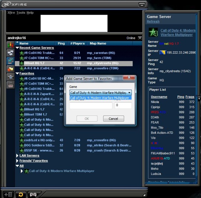The image size is (201, 198).
Task: Click the collapse arrow on side panel edge
Action: [199, 98]
